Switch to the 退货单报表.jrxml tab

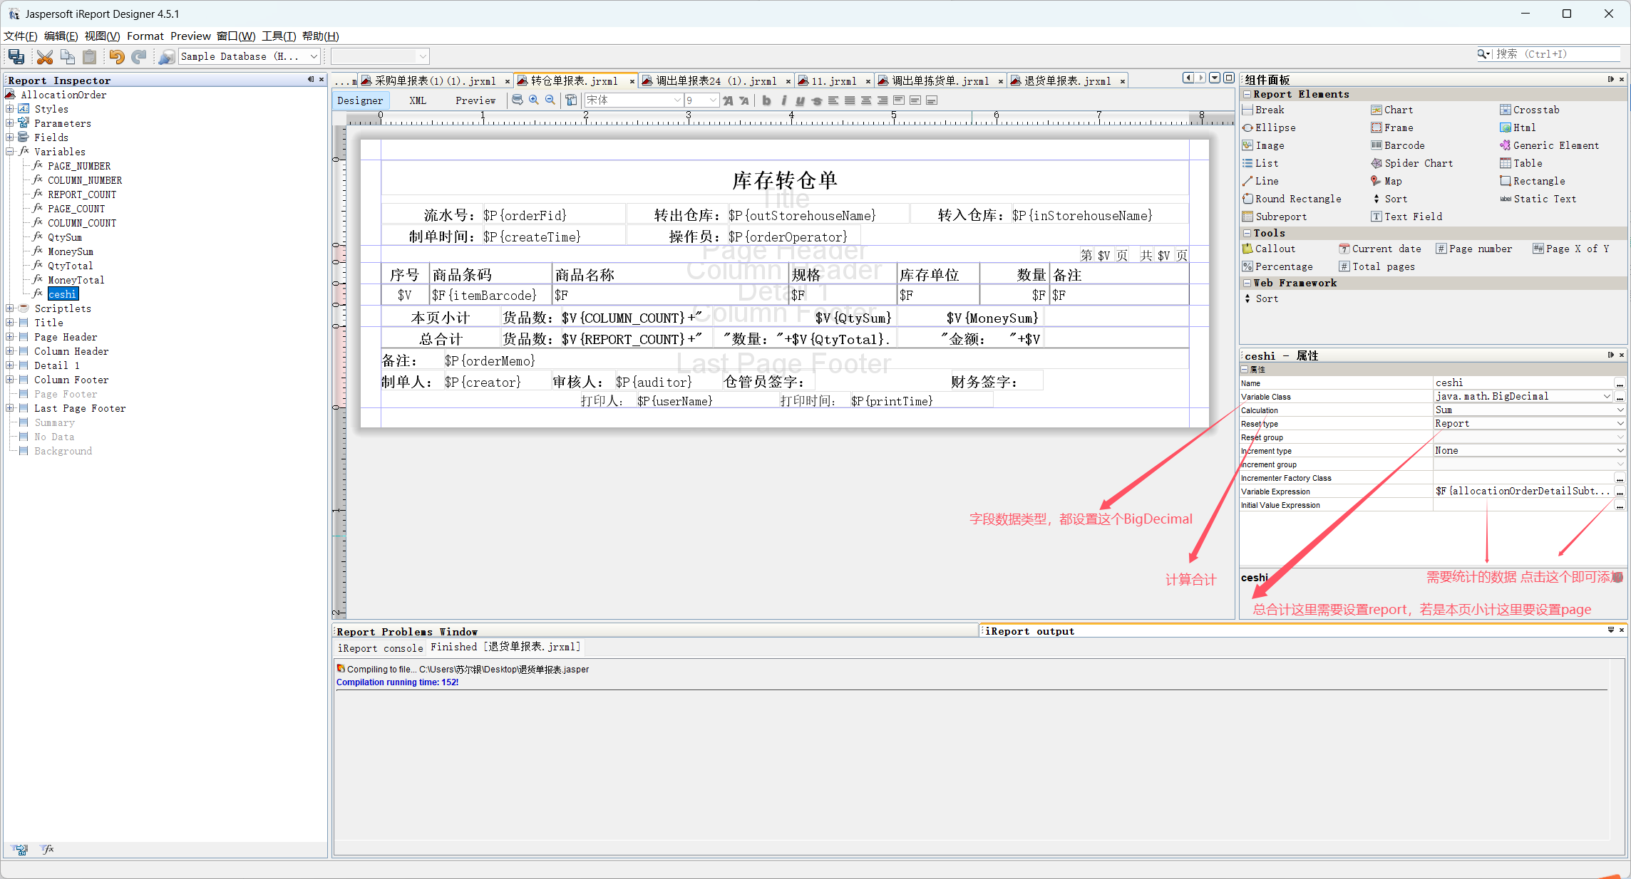click(1066, 81)
